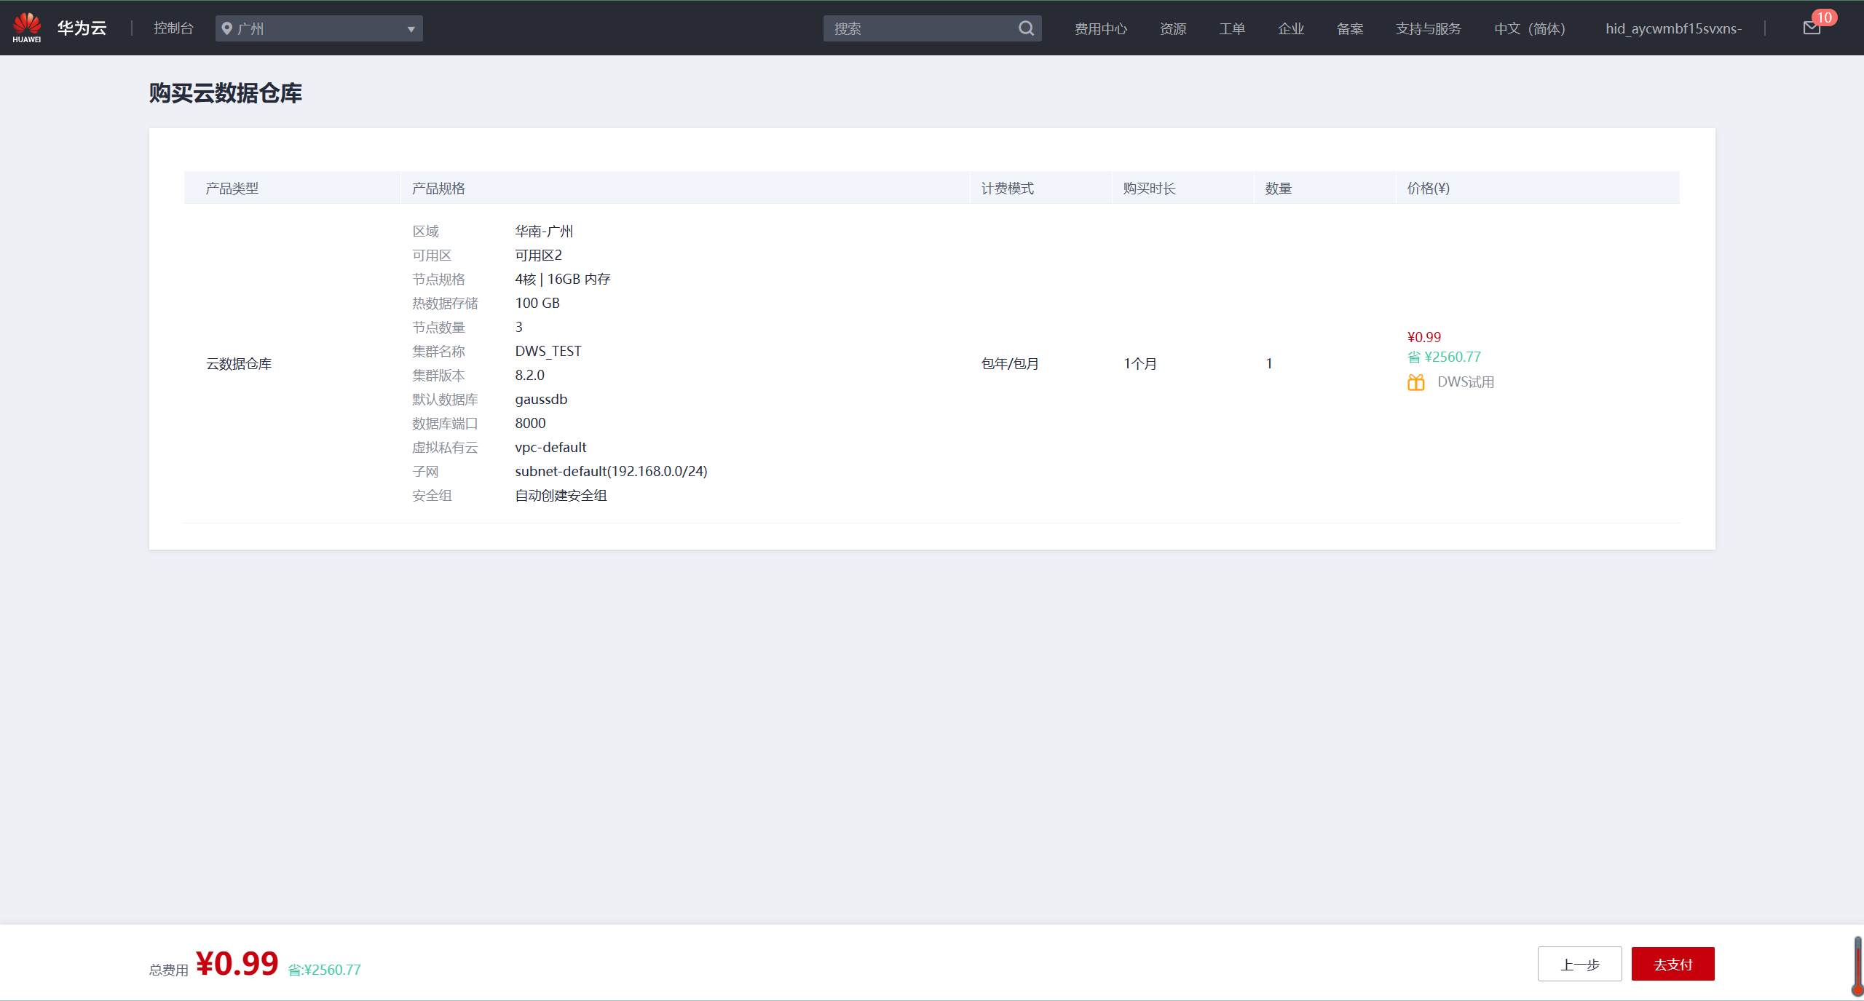1864x1001 pixels.
Task: Click the 云数据仓库 product type cell
Action: point(239,363)
